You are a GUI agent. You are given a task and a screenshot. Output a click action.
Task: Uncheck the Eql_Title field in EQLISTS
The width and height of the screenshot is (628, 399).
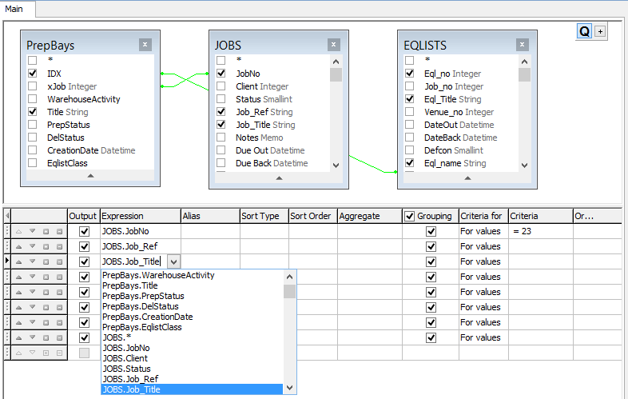[x=410, y=99]
